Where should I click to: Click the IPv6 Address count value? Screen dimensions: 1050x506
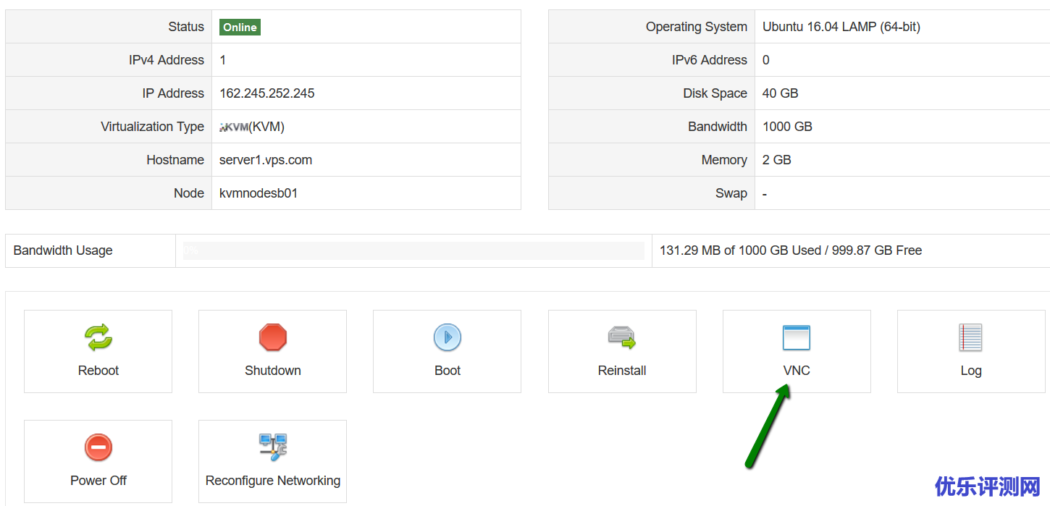tap(766, 60)
